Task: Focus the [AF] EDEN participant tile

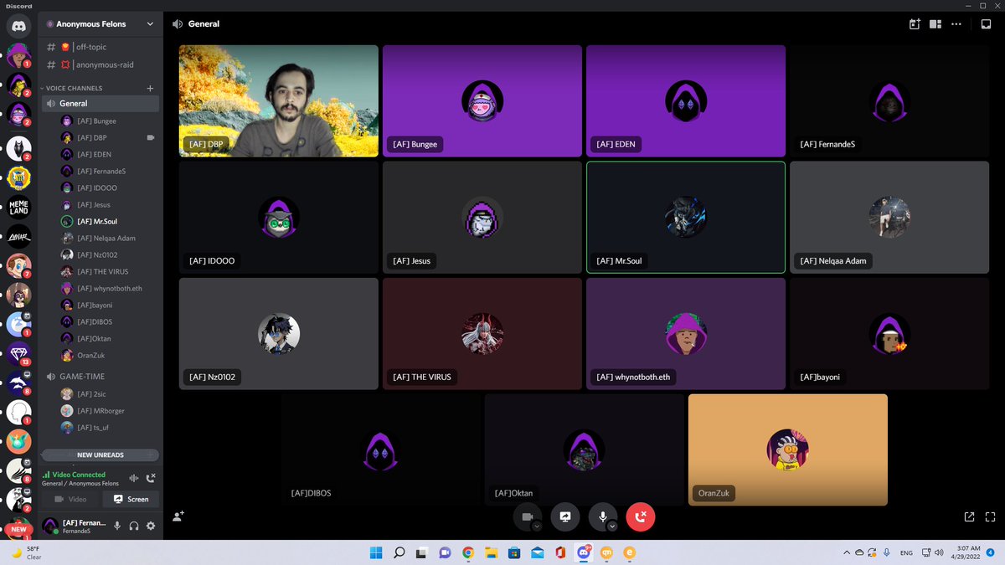Action: pyautogui.click(x=686, y=101)
